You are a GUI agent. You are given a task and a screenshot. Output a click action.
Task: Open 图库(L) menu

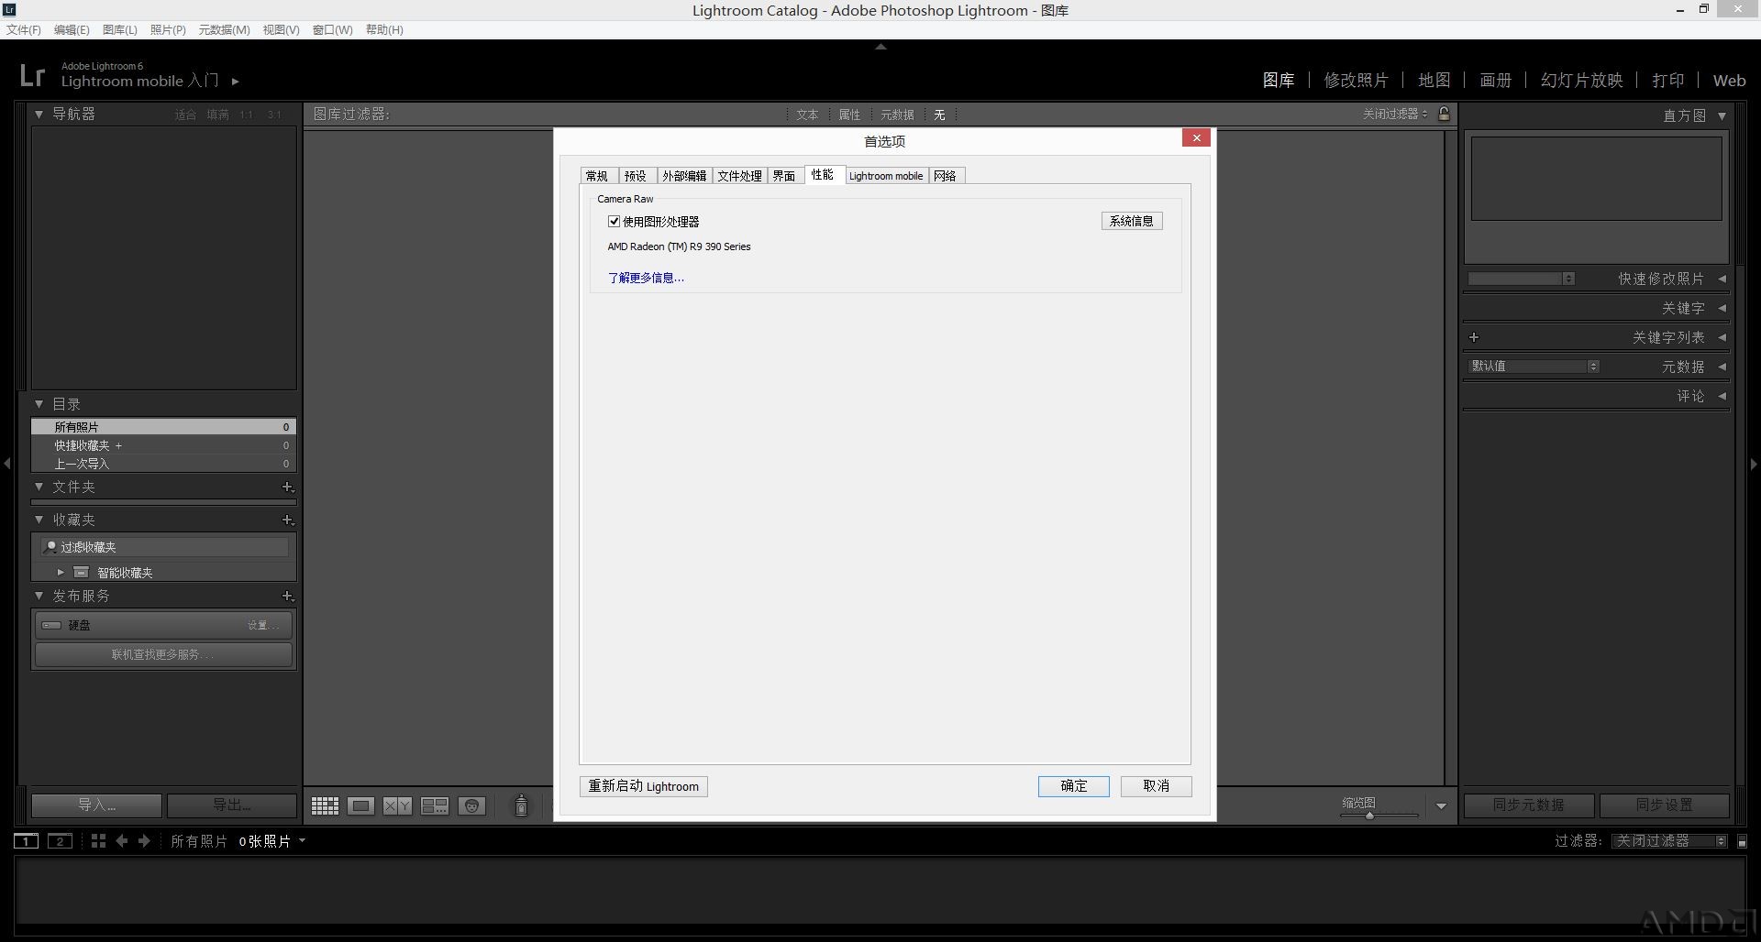[120, 29]
